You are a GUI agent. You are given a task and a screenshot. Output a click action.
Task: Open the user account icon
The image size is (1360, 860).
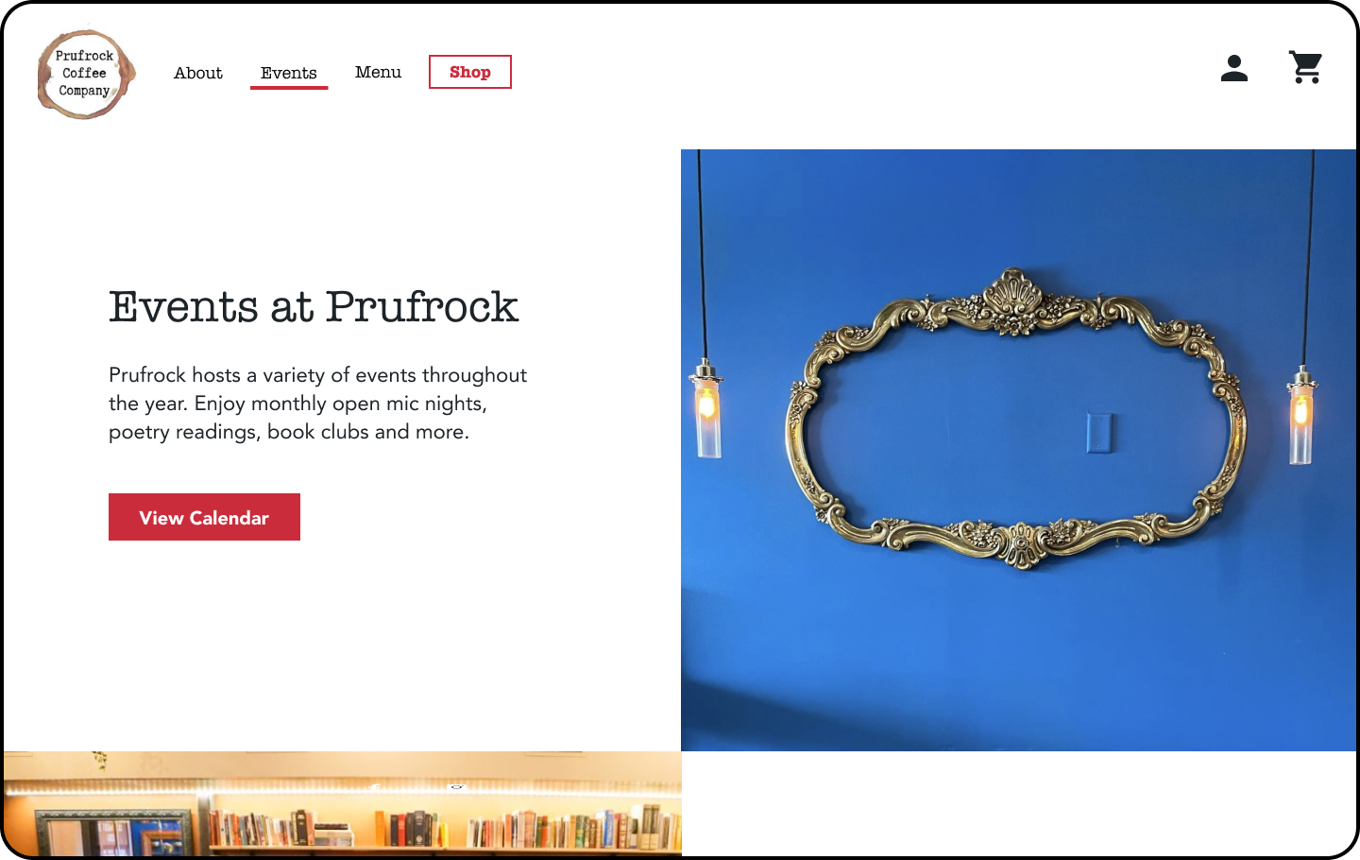coord(1234,68)
